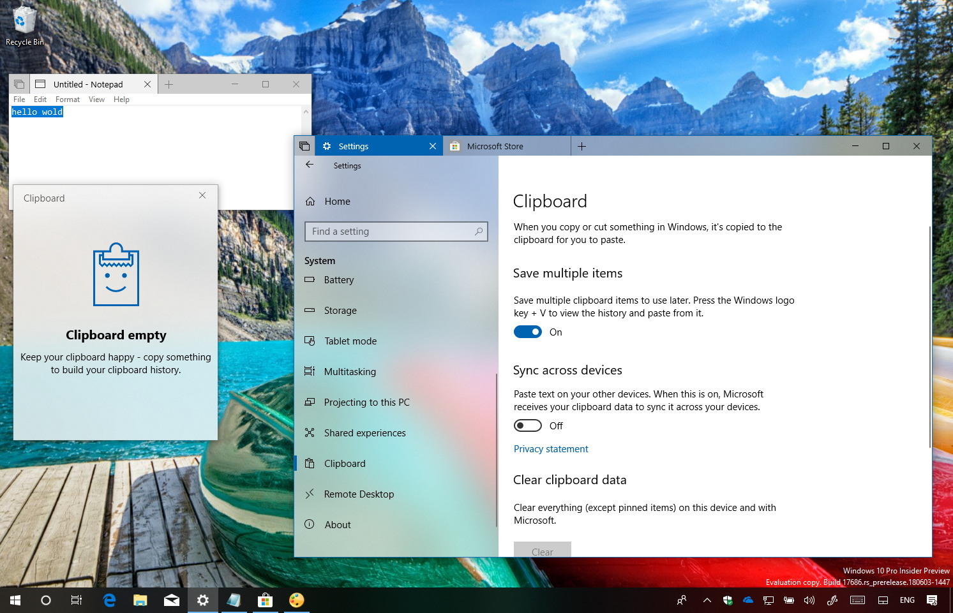
Task: Open Storage settings in the sidebar
Action: click(339, 311)
